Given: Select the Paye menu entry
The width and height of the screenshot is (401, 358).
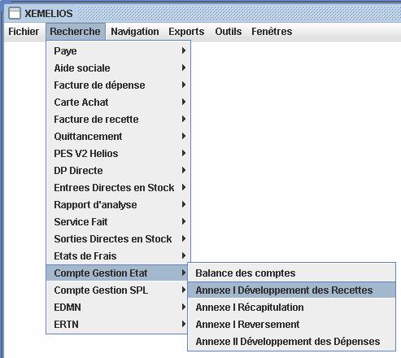Looking at the screenshot, I should click(x=119, y=50).
